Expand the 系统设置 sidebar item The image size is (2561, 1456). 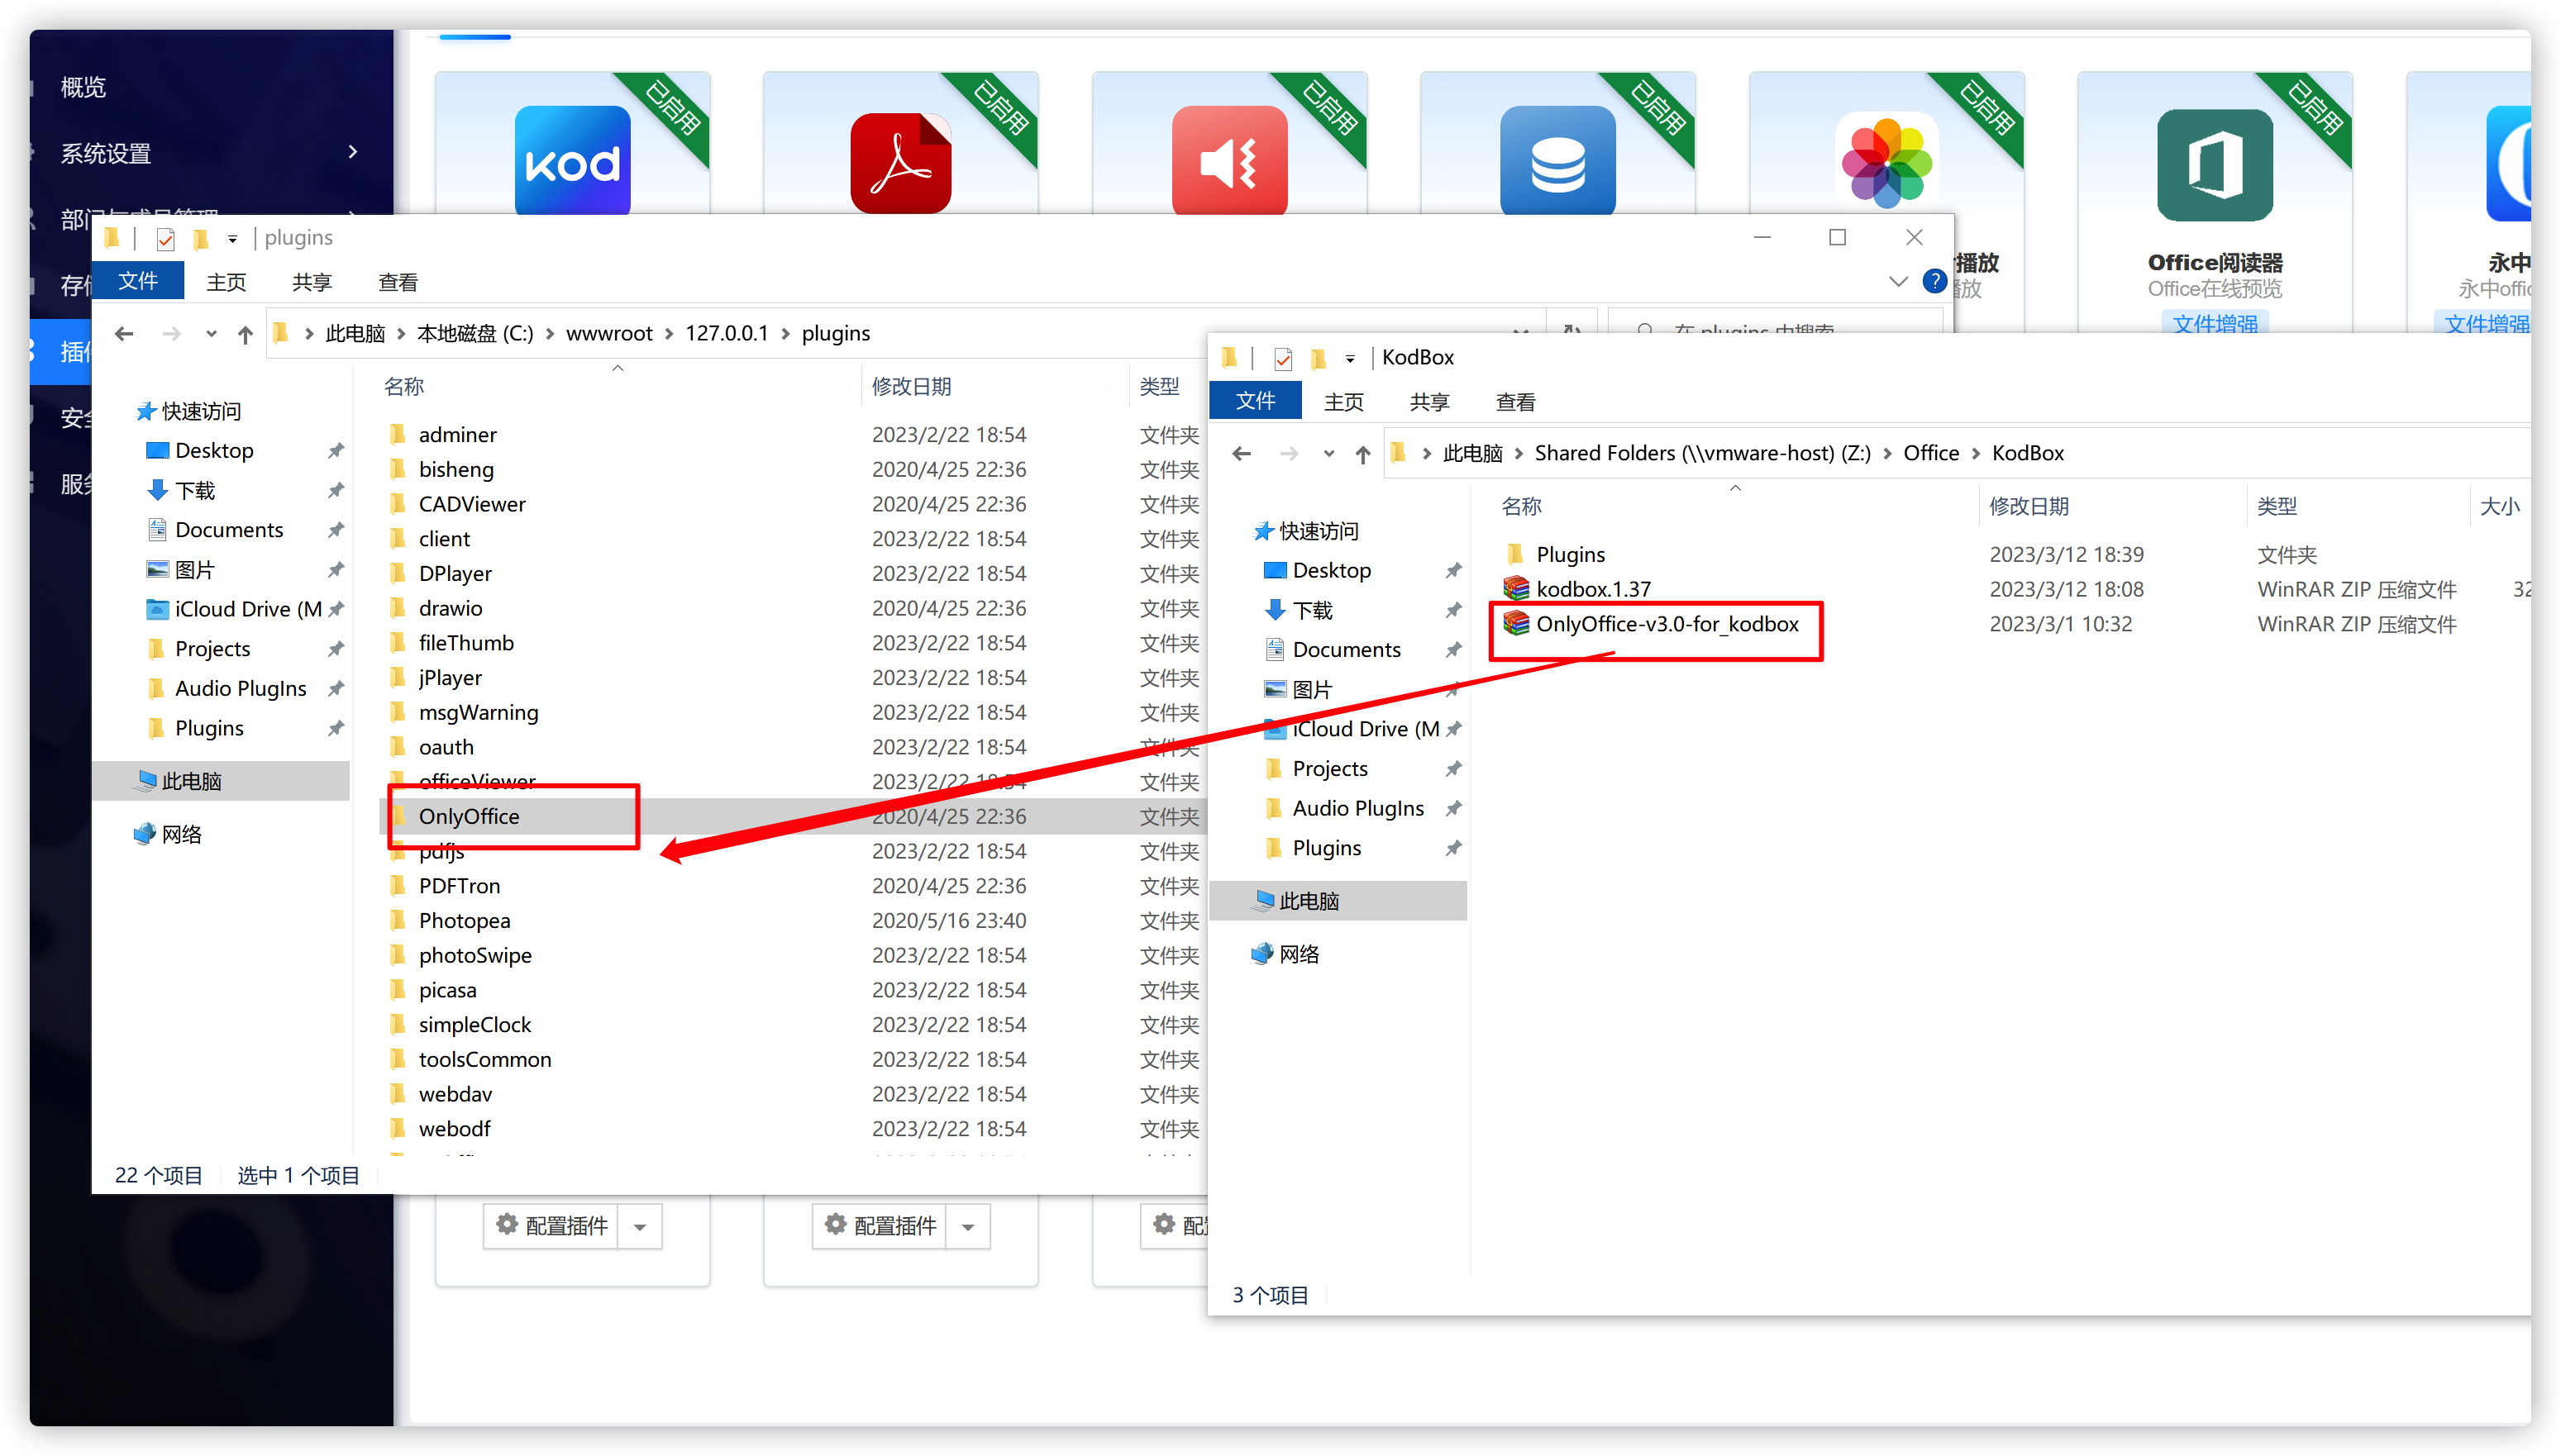(353, 152)
